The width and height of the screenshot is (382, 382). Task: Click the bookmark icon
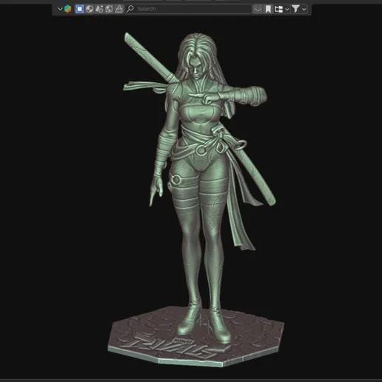tap(268, 10)
